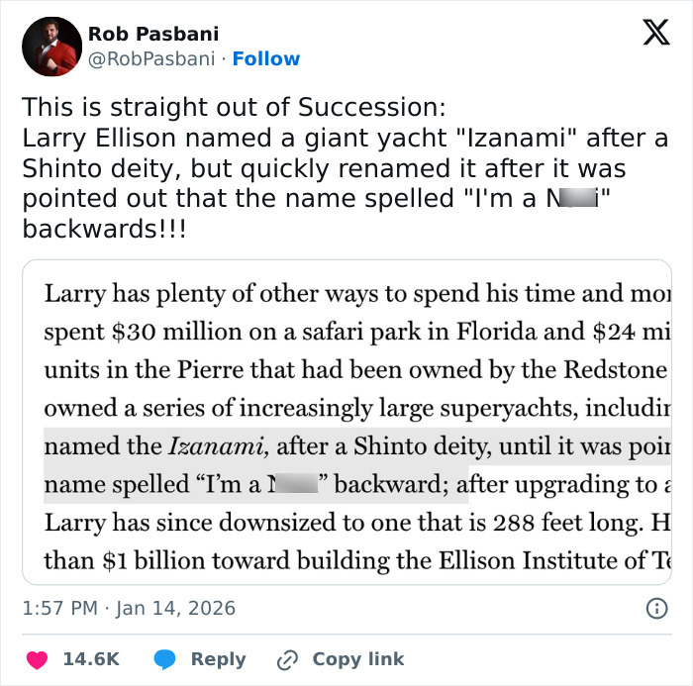Click the Rob Pasbani display name
The width and height of the screenshot is (693, 686).
[x=153, y=34]
